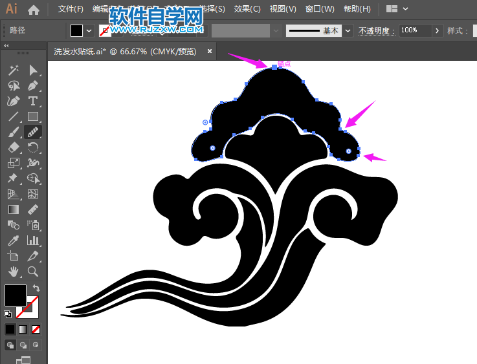
Task: Select the Curvature tool
Action: point(14,101)
